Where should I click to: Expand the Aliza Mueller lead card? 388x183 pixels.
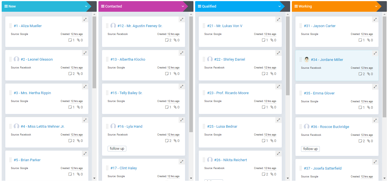(85, 20)
